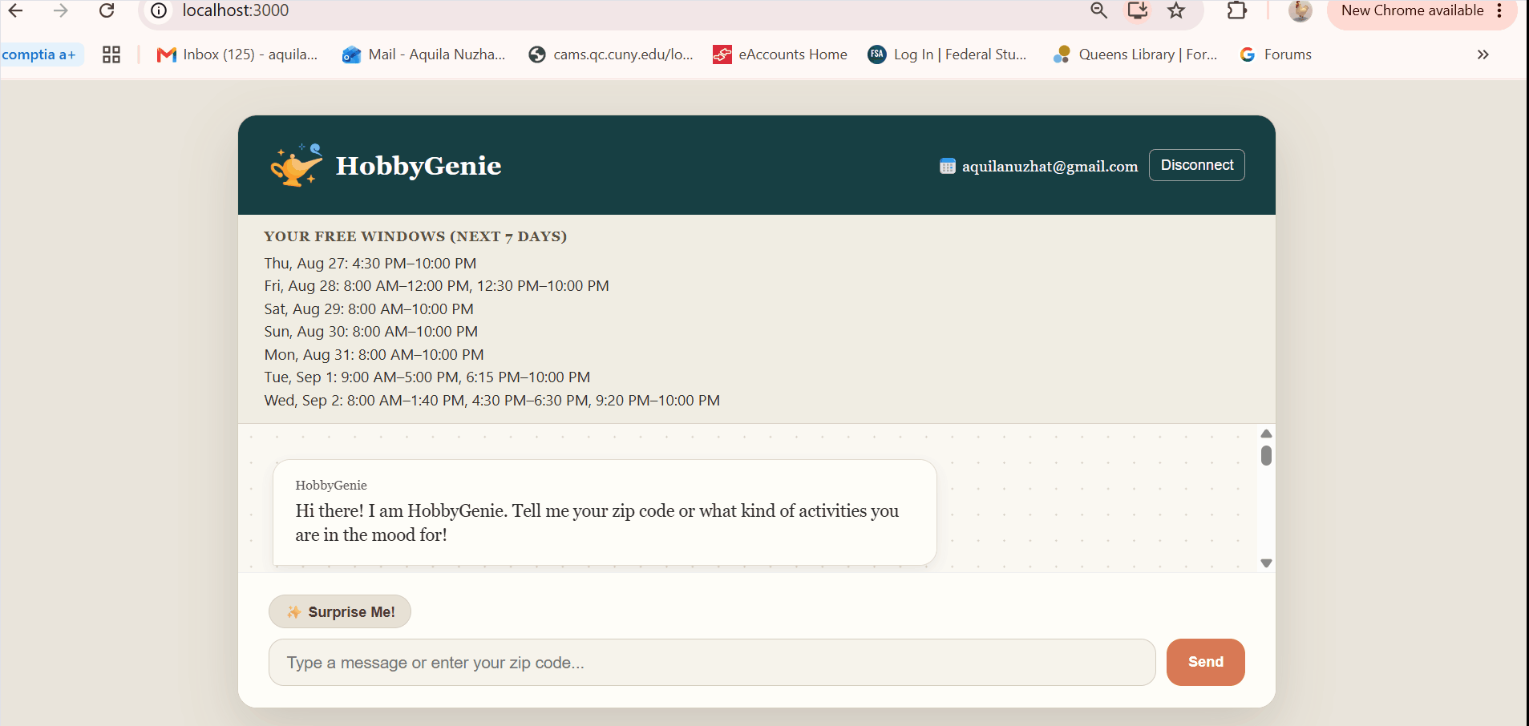This screenshot has width=1529, height=726.
Task: Disconnect the Google calendar account
Action: point(1196,165)
